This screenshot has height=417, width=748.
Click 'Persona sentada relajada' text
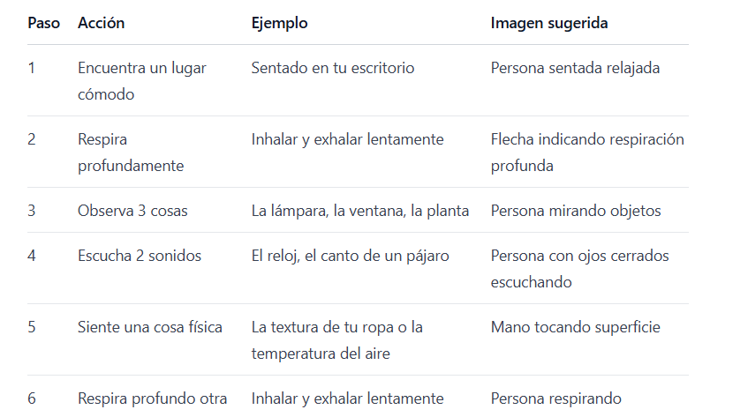tap(575, 68)
